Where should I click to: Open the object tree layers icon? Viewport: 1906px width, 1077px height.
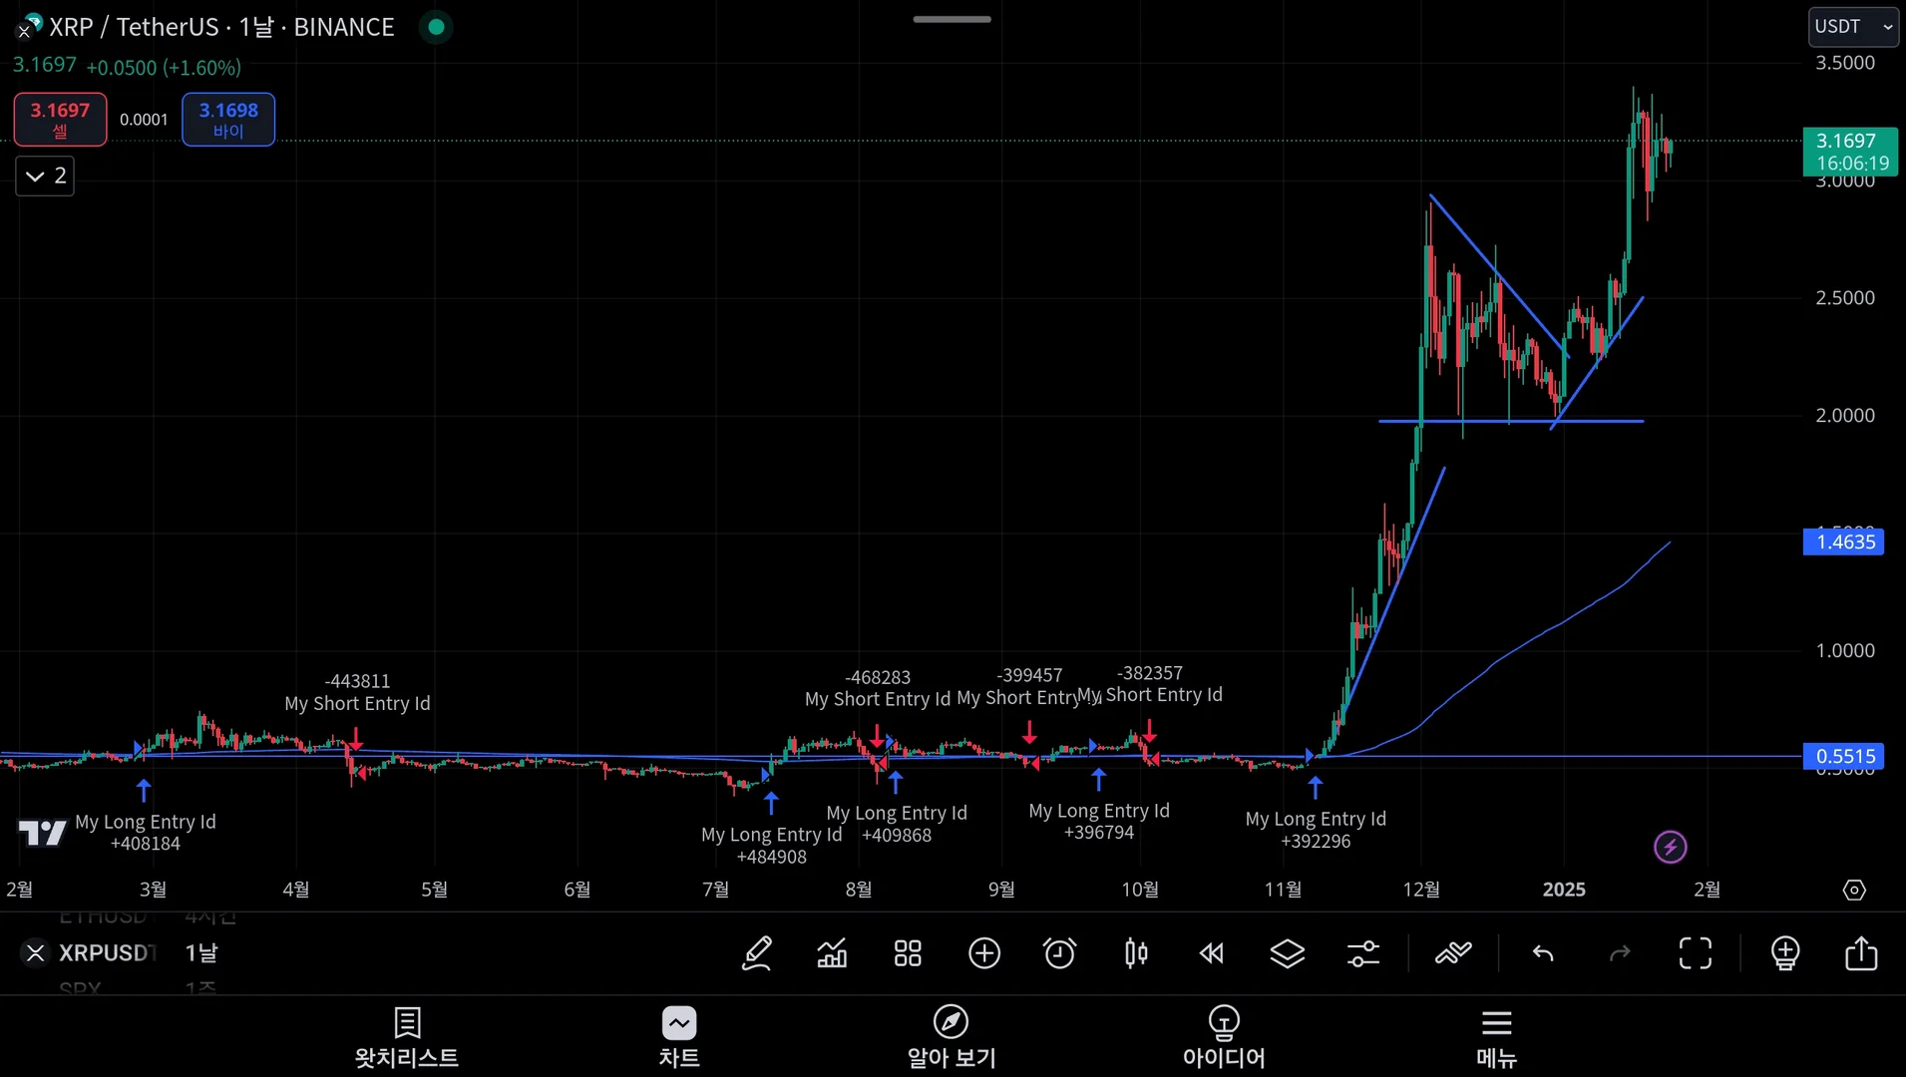pos(1288,953)
